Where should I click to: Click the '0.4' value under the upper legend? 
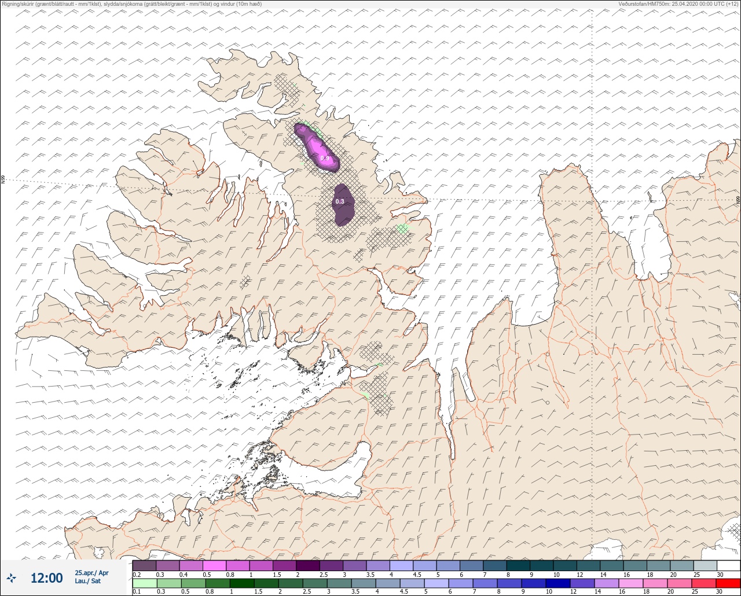[184, 575]
